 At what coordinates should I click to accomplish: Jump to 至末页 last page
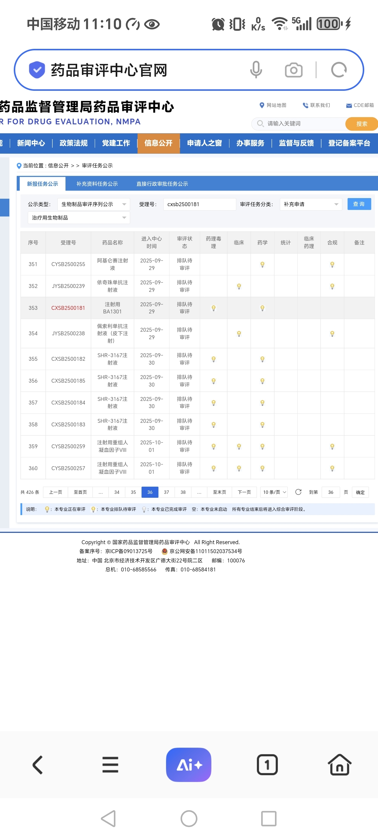(220, 492)
